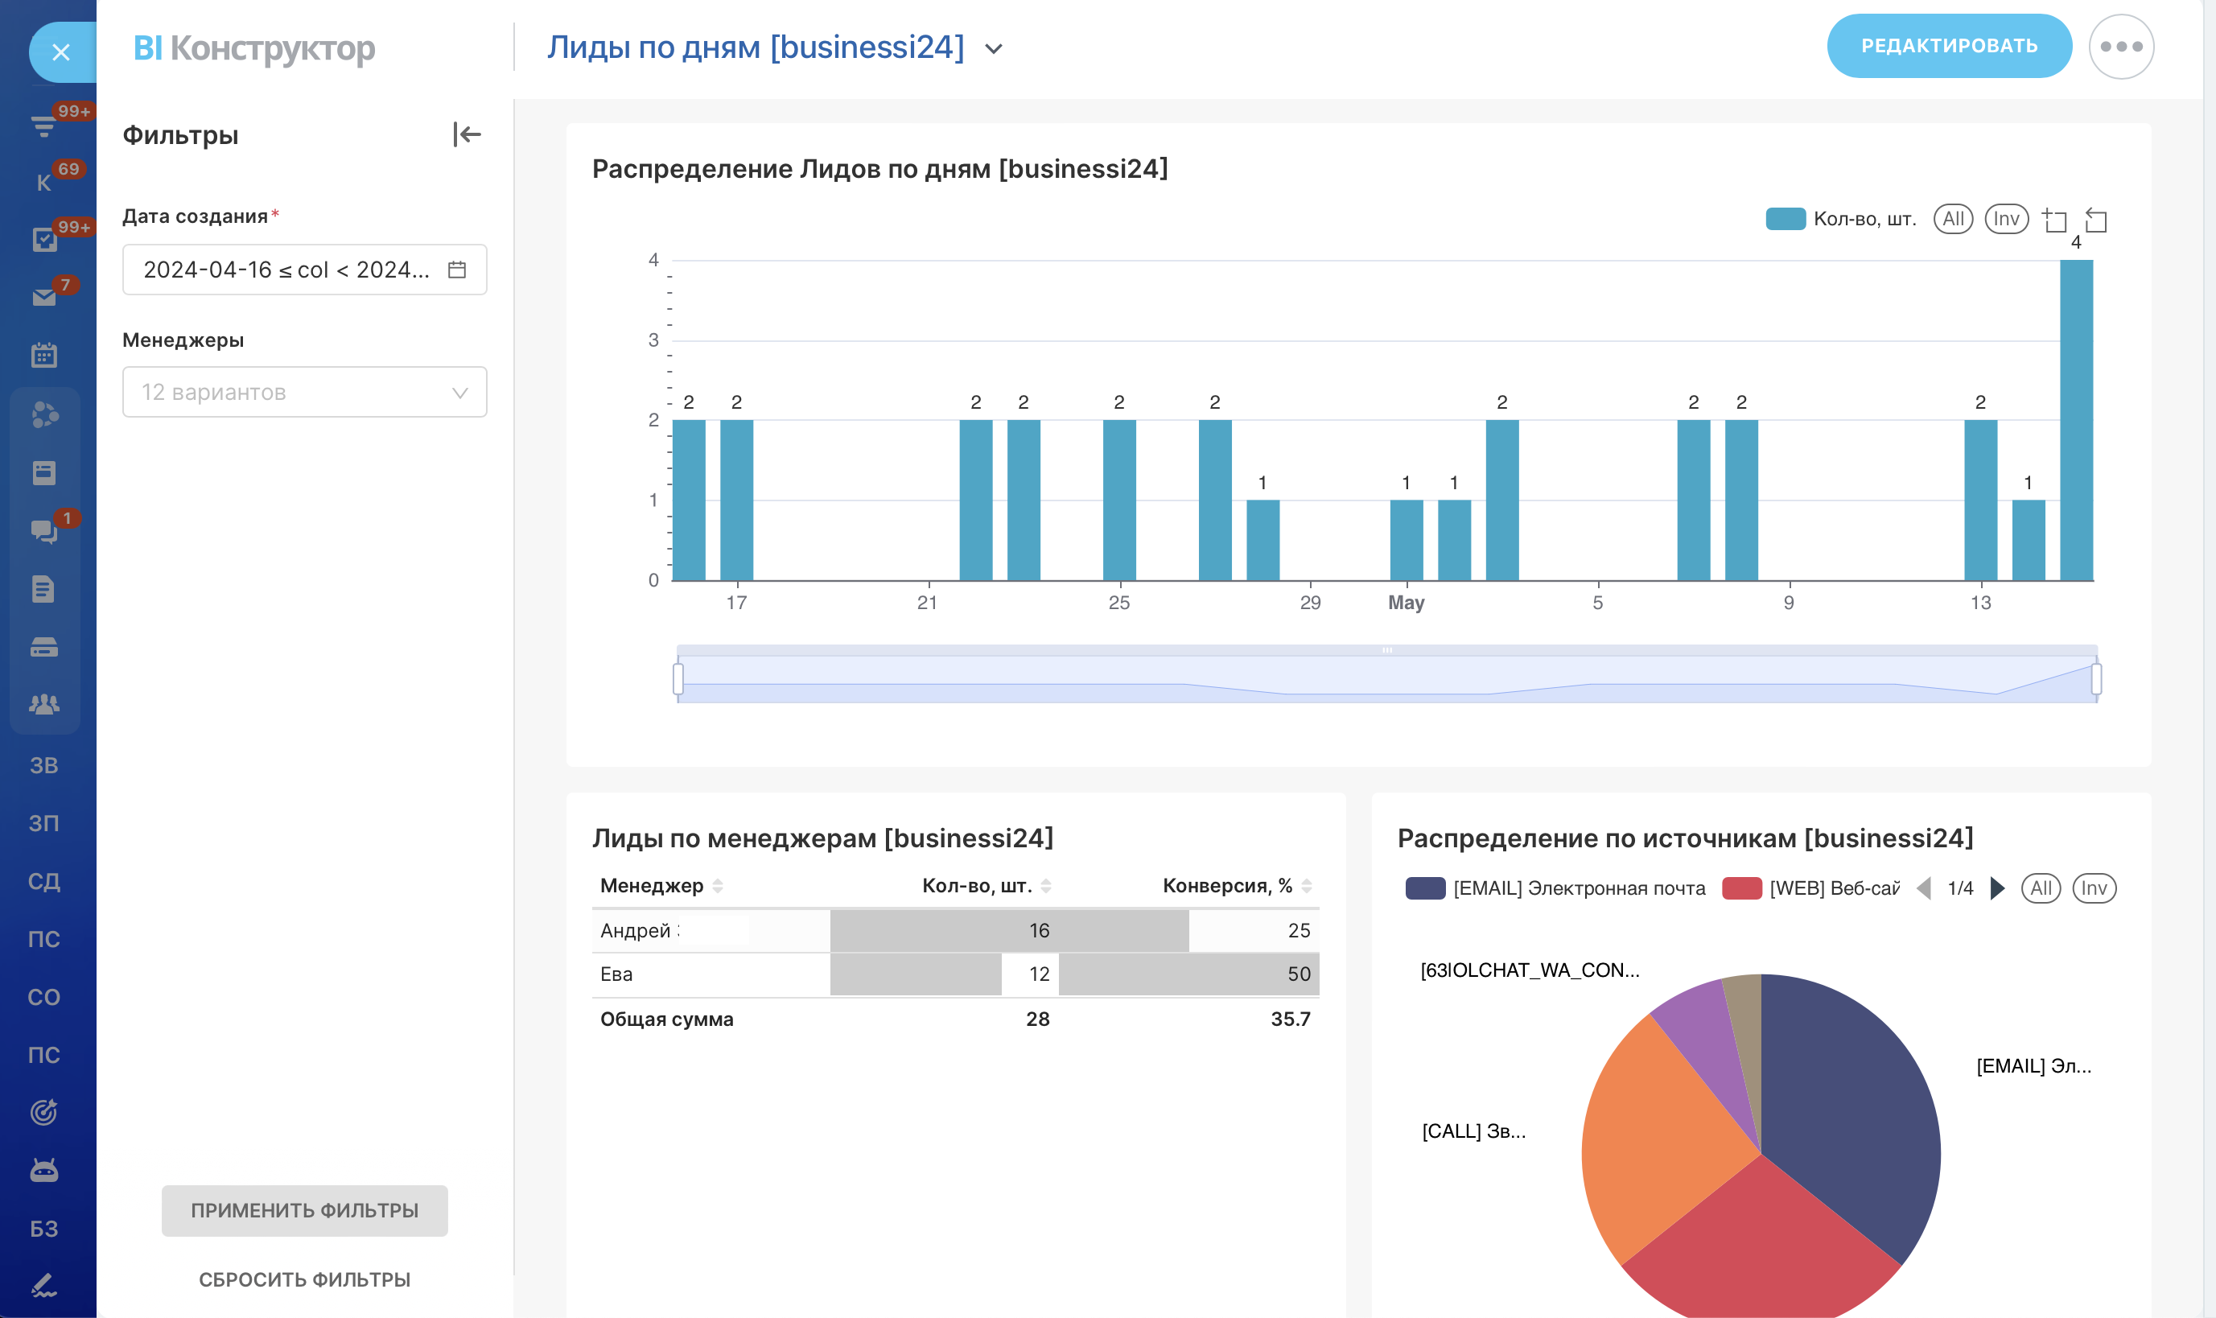This screenshot has height=1318, width=2216.
Task: Click the left handle of chart range slider
Action: [x=678, y=679]
